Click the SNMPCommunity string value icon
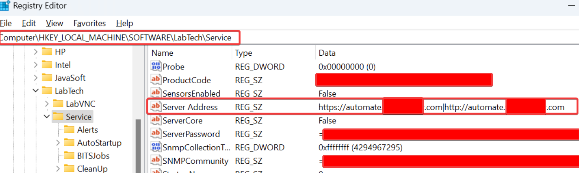579x173 pixels. [156, 161]
